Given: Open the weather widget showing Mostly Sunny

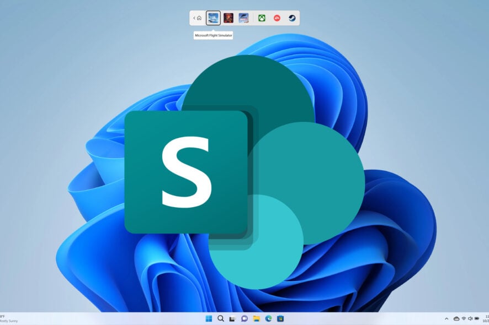Looking at the screenshot, I should [x=7, y=318].
